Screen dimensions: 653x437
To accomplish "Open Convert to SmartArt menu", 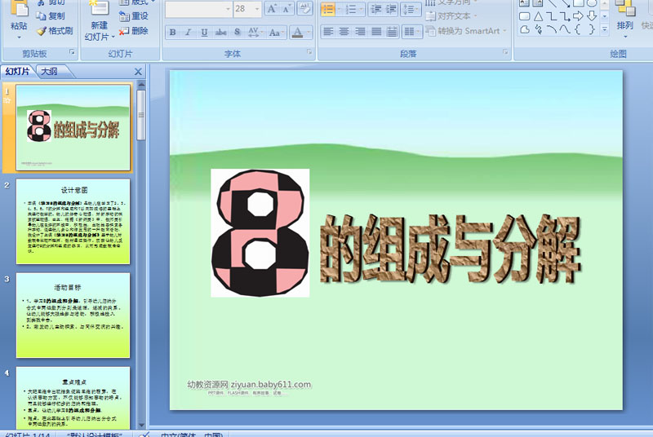I will point(466,31).
